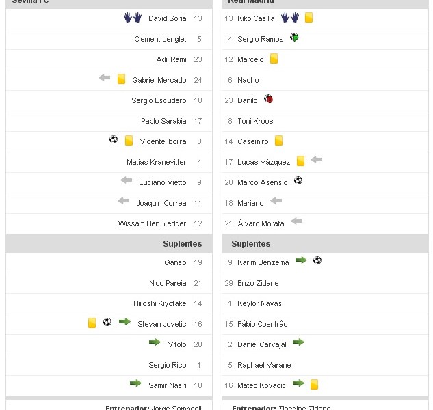Open player Toni Kroos
This screenshot has height=410, width=433.
(255, 121)
